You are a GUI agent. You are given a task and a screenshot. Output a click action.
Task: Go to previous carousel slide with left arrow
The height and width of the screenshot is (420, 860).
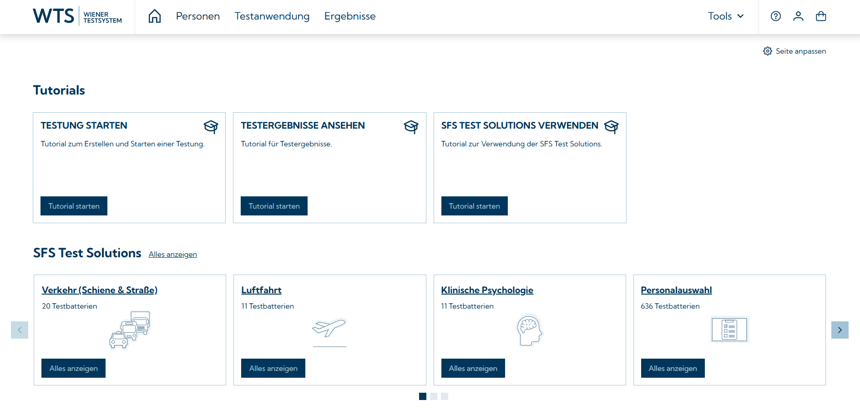pyautogui.click(x=20, y=330)
